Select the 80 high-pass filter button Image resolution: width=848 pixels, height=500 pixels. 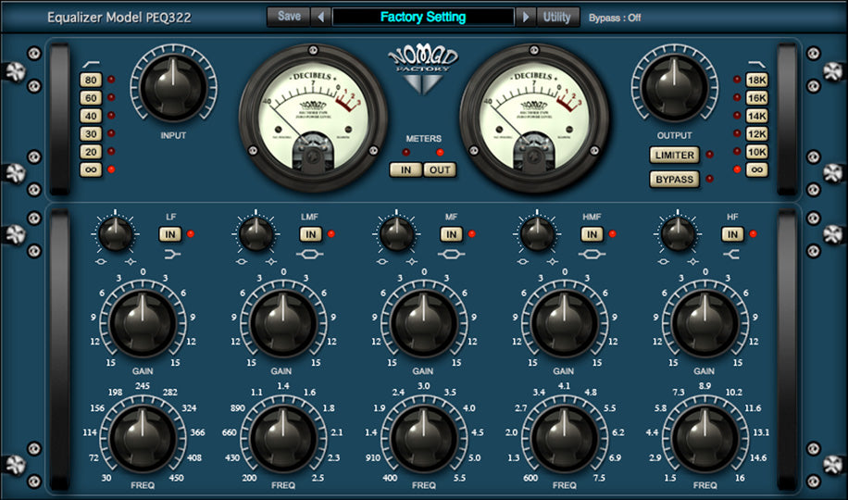point(90,81)
